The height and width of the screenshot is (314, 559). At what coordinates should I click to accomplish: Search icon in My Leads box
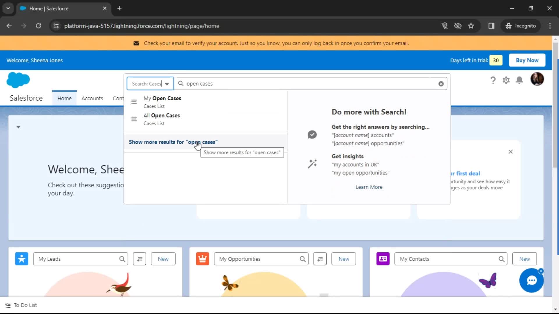[122, 259]
